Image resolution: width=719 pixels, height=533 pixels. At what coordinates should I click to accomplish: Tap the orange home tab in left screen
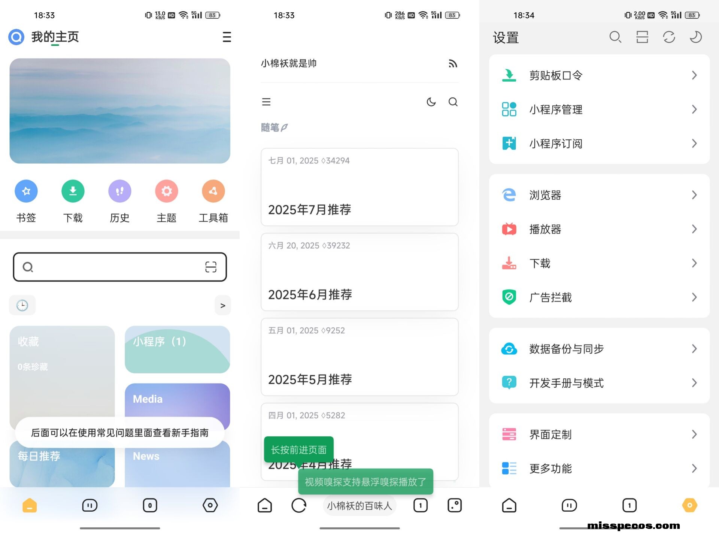click(x=30, y=505)
